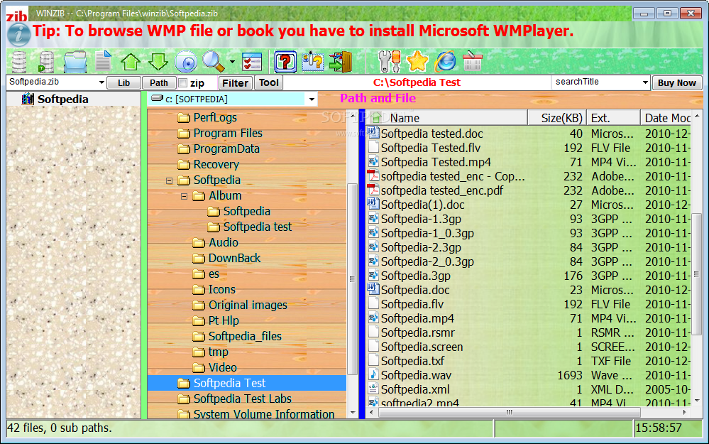Click the add new database icon

tap(46, 62)
